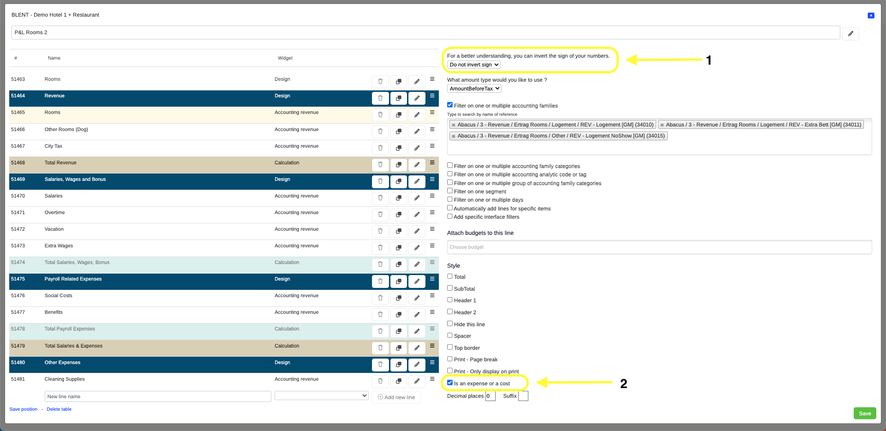Uncheck 'Is an expense or a cost'
The image size is (886, 431).
click(x=450, y=383)
